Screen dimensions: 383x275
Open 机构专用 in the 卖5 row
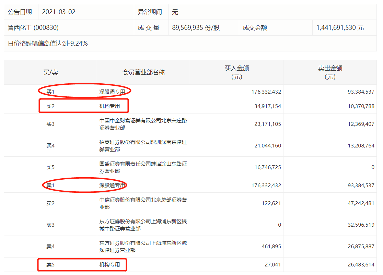point(110,265)
